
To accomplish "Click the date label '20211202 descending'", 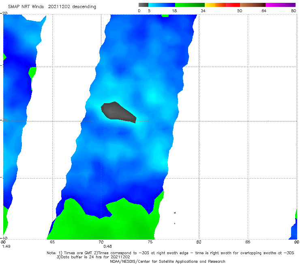I will point(72,7).
